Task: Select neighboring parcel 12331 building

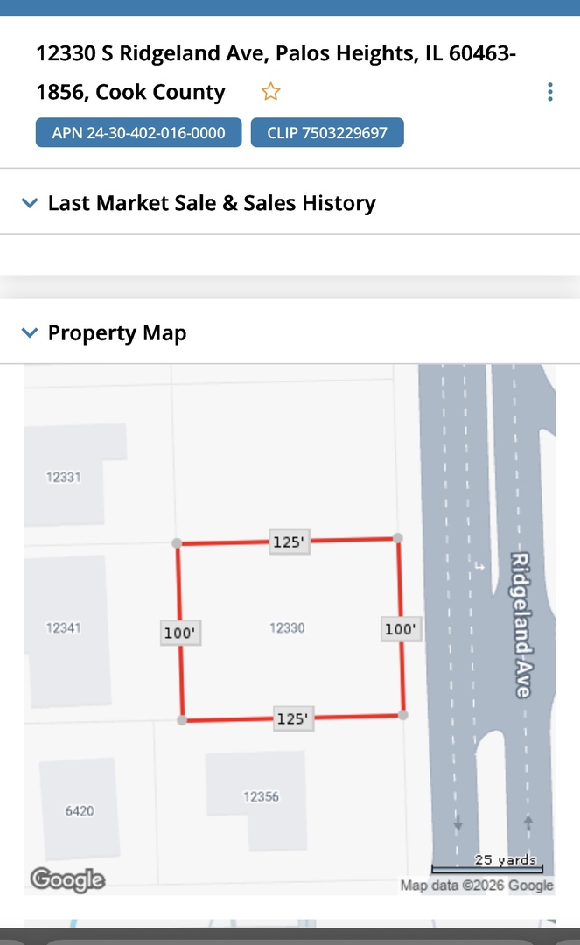Action: [x=64, y=477]
